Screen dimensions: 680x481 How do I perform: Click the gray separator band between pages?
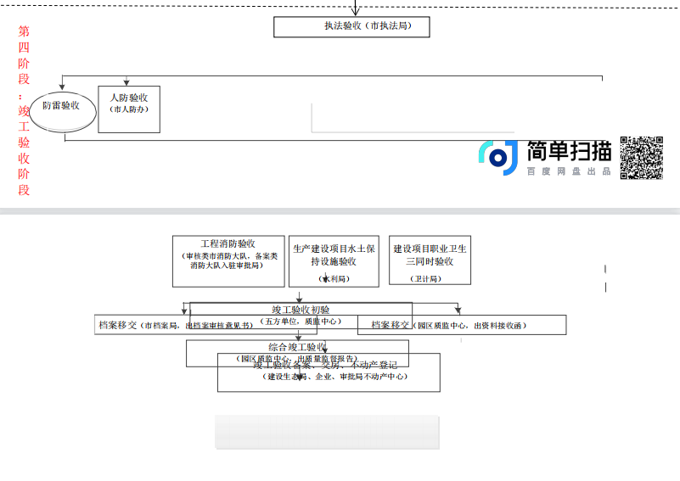[340, 210]
